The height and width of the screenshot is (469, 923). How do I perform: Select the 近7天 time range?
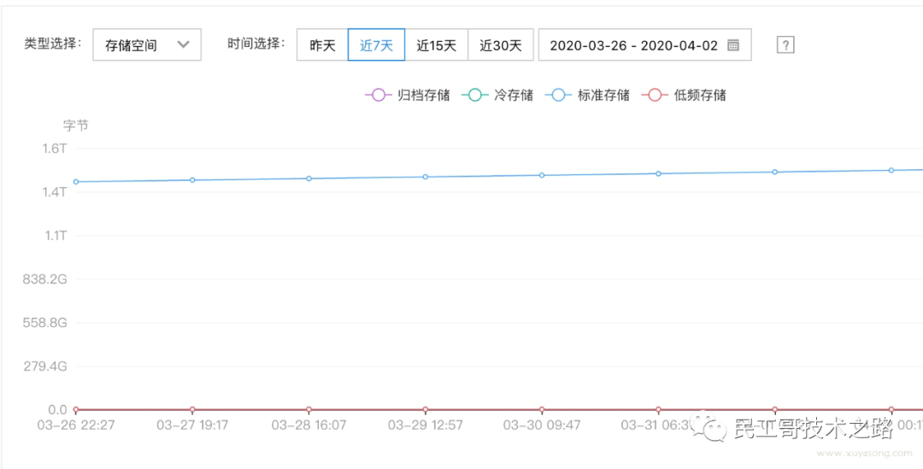pyautogui.click(x=376, y=44)
